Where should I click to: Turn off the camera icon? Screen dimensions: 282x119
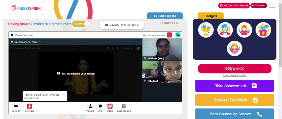click(x=16, y=106)
